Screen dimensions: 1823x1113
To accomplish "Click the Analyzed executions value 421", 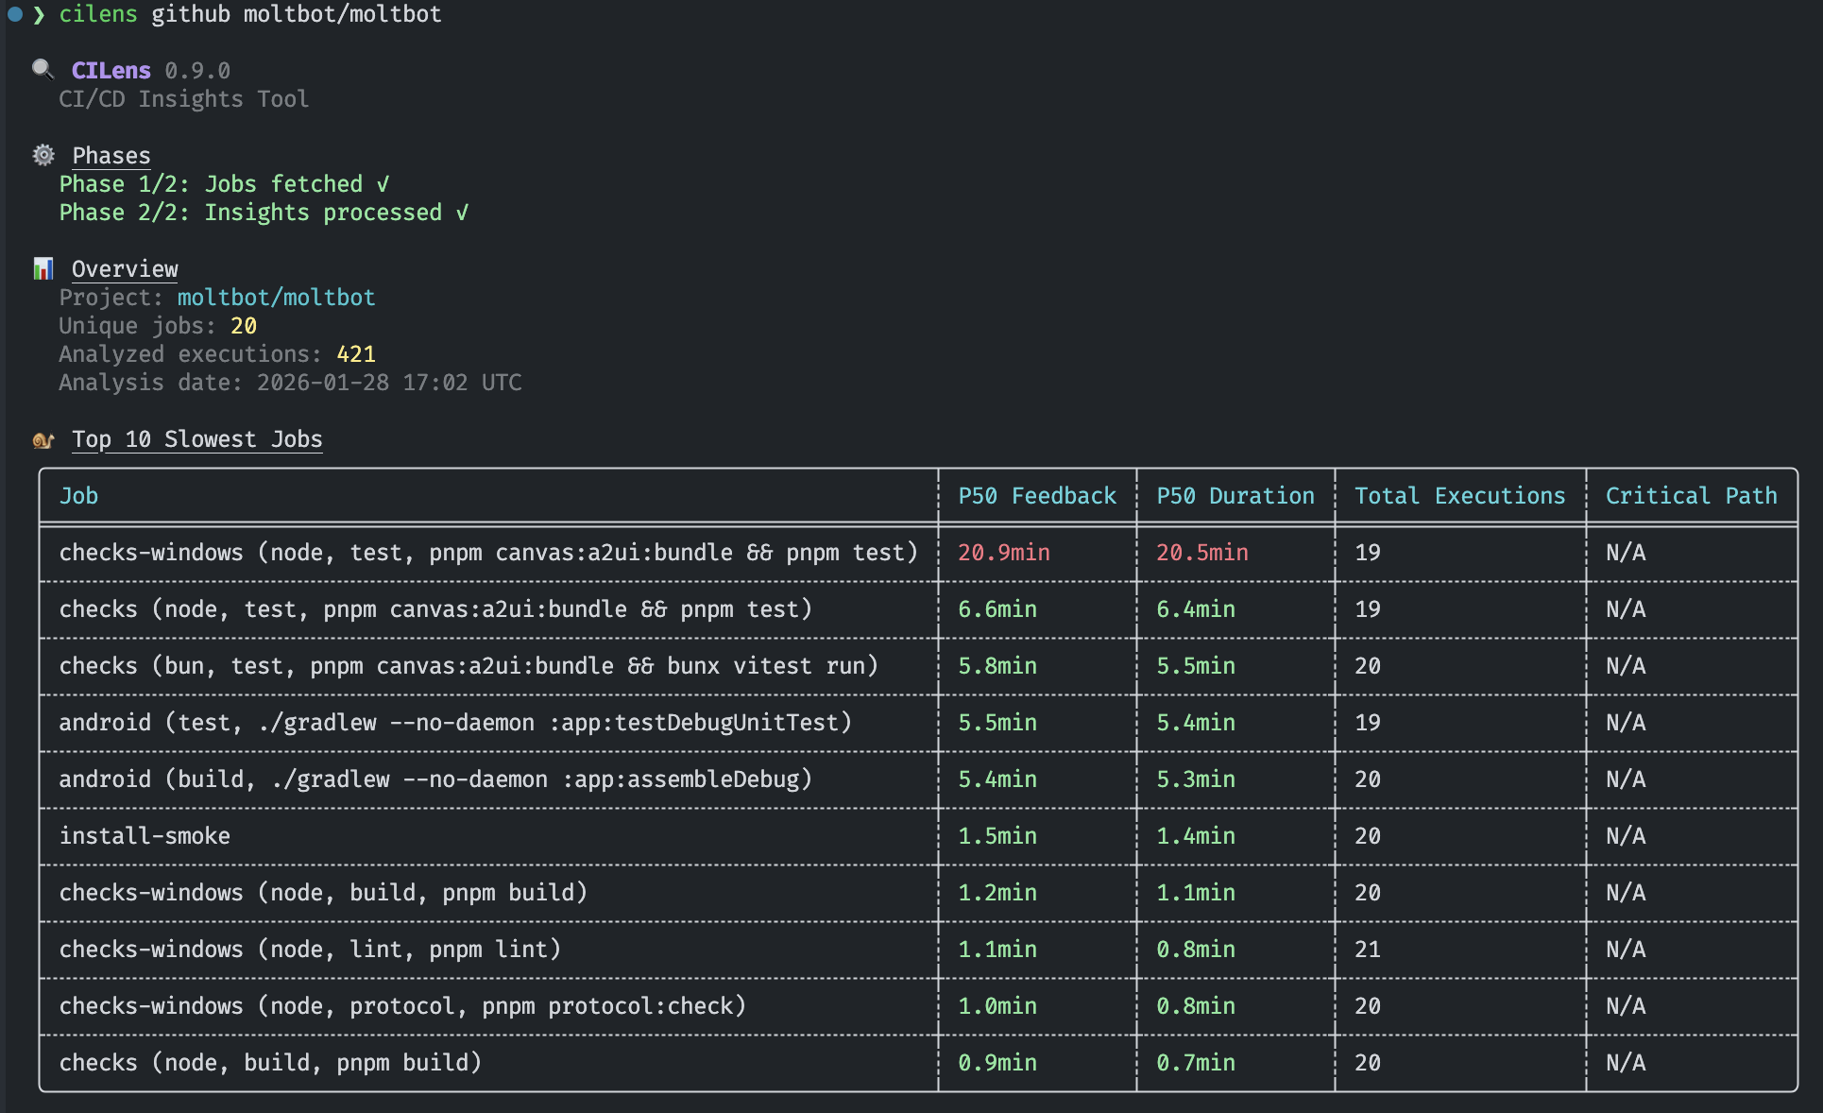I will [x=356, y=354].
